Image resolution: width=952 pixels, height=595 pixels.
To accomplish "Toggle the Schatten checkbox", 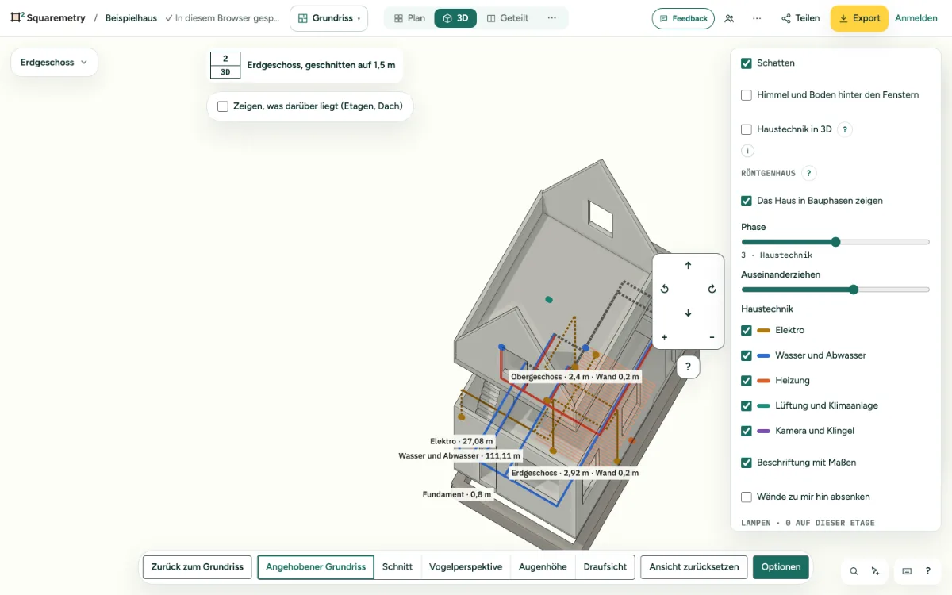I will click(x=747, y=63).
